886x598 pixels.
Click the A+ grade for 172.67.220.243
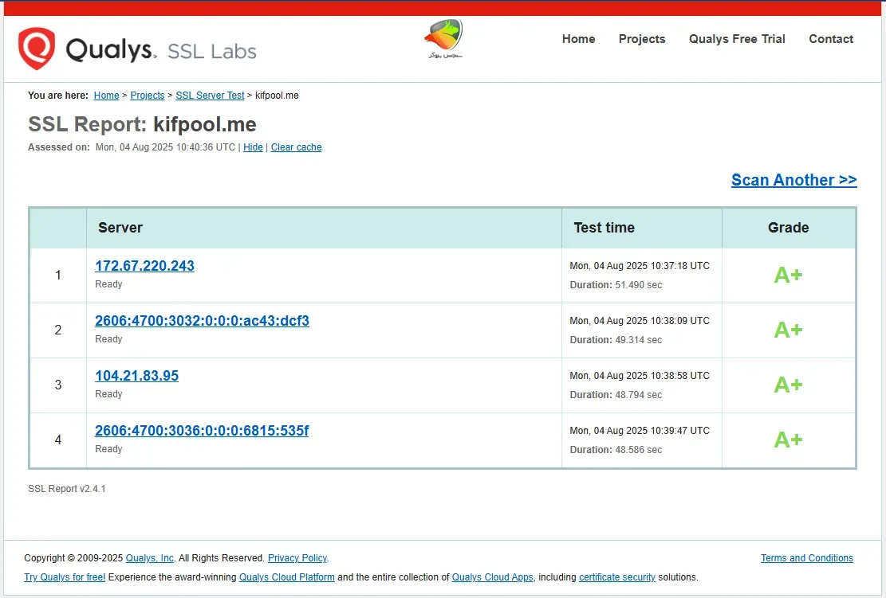pos(788,276)
